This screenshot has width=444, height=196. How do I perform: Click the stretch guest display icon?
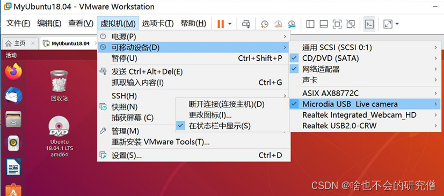pos(388,24)
